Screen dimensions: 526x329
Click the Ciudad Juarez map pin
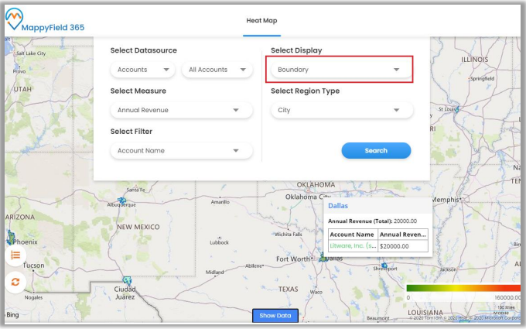tap(128, 282)
